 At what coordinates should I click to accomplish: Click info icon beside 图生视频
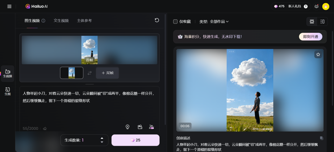44,21
